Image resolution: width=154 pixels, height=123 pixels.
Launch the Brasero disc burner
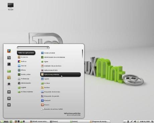[45, 105]
